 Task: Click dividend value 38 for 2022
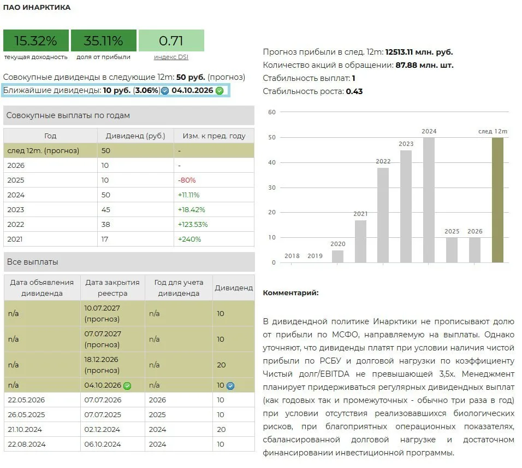click(x=106, y=224)
